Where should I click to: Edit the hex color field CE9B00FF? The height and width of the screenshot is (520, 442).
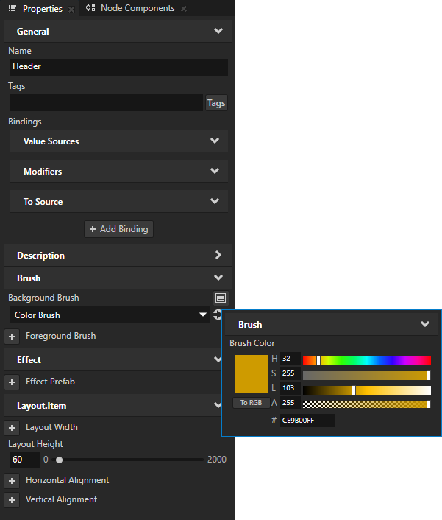(307, 421)
